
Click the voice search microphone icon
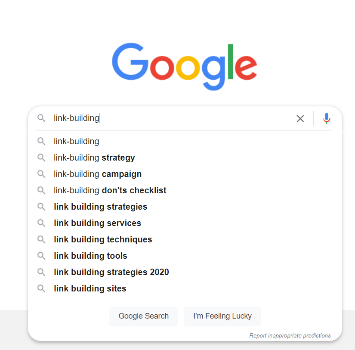[x=327, y=118]
